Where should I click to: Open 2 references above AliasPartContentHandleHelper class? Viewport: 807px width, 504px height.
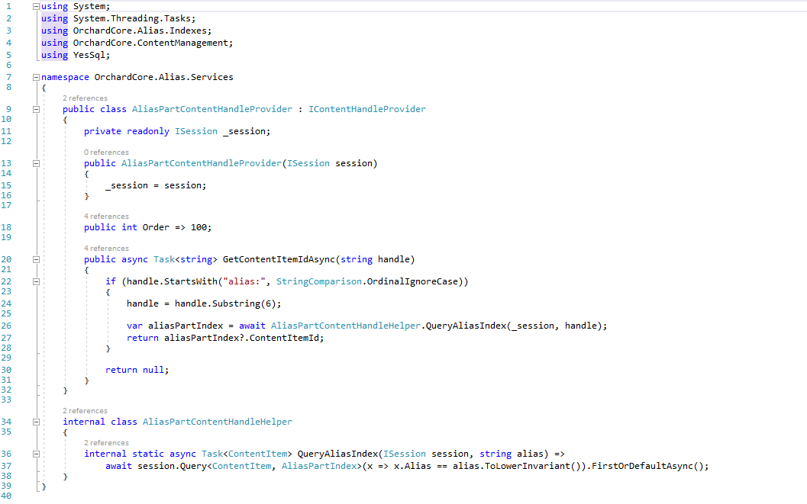tap(85, 411)
